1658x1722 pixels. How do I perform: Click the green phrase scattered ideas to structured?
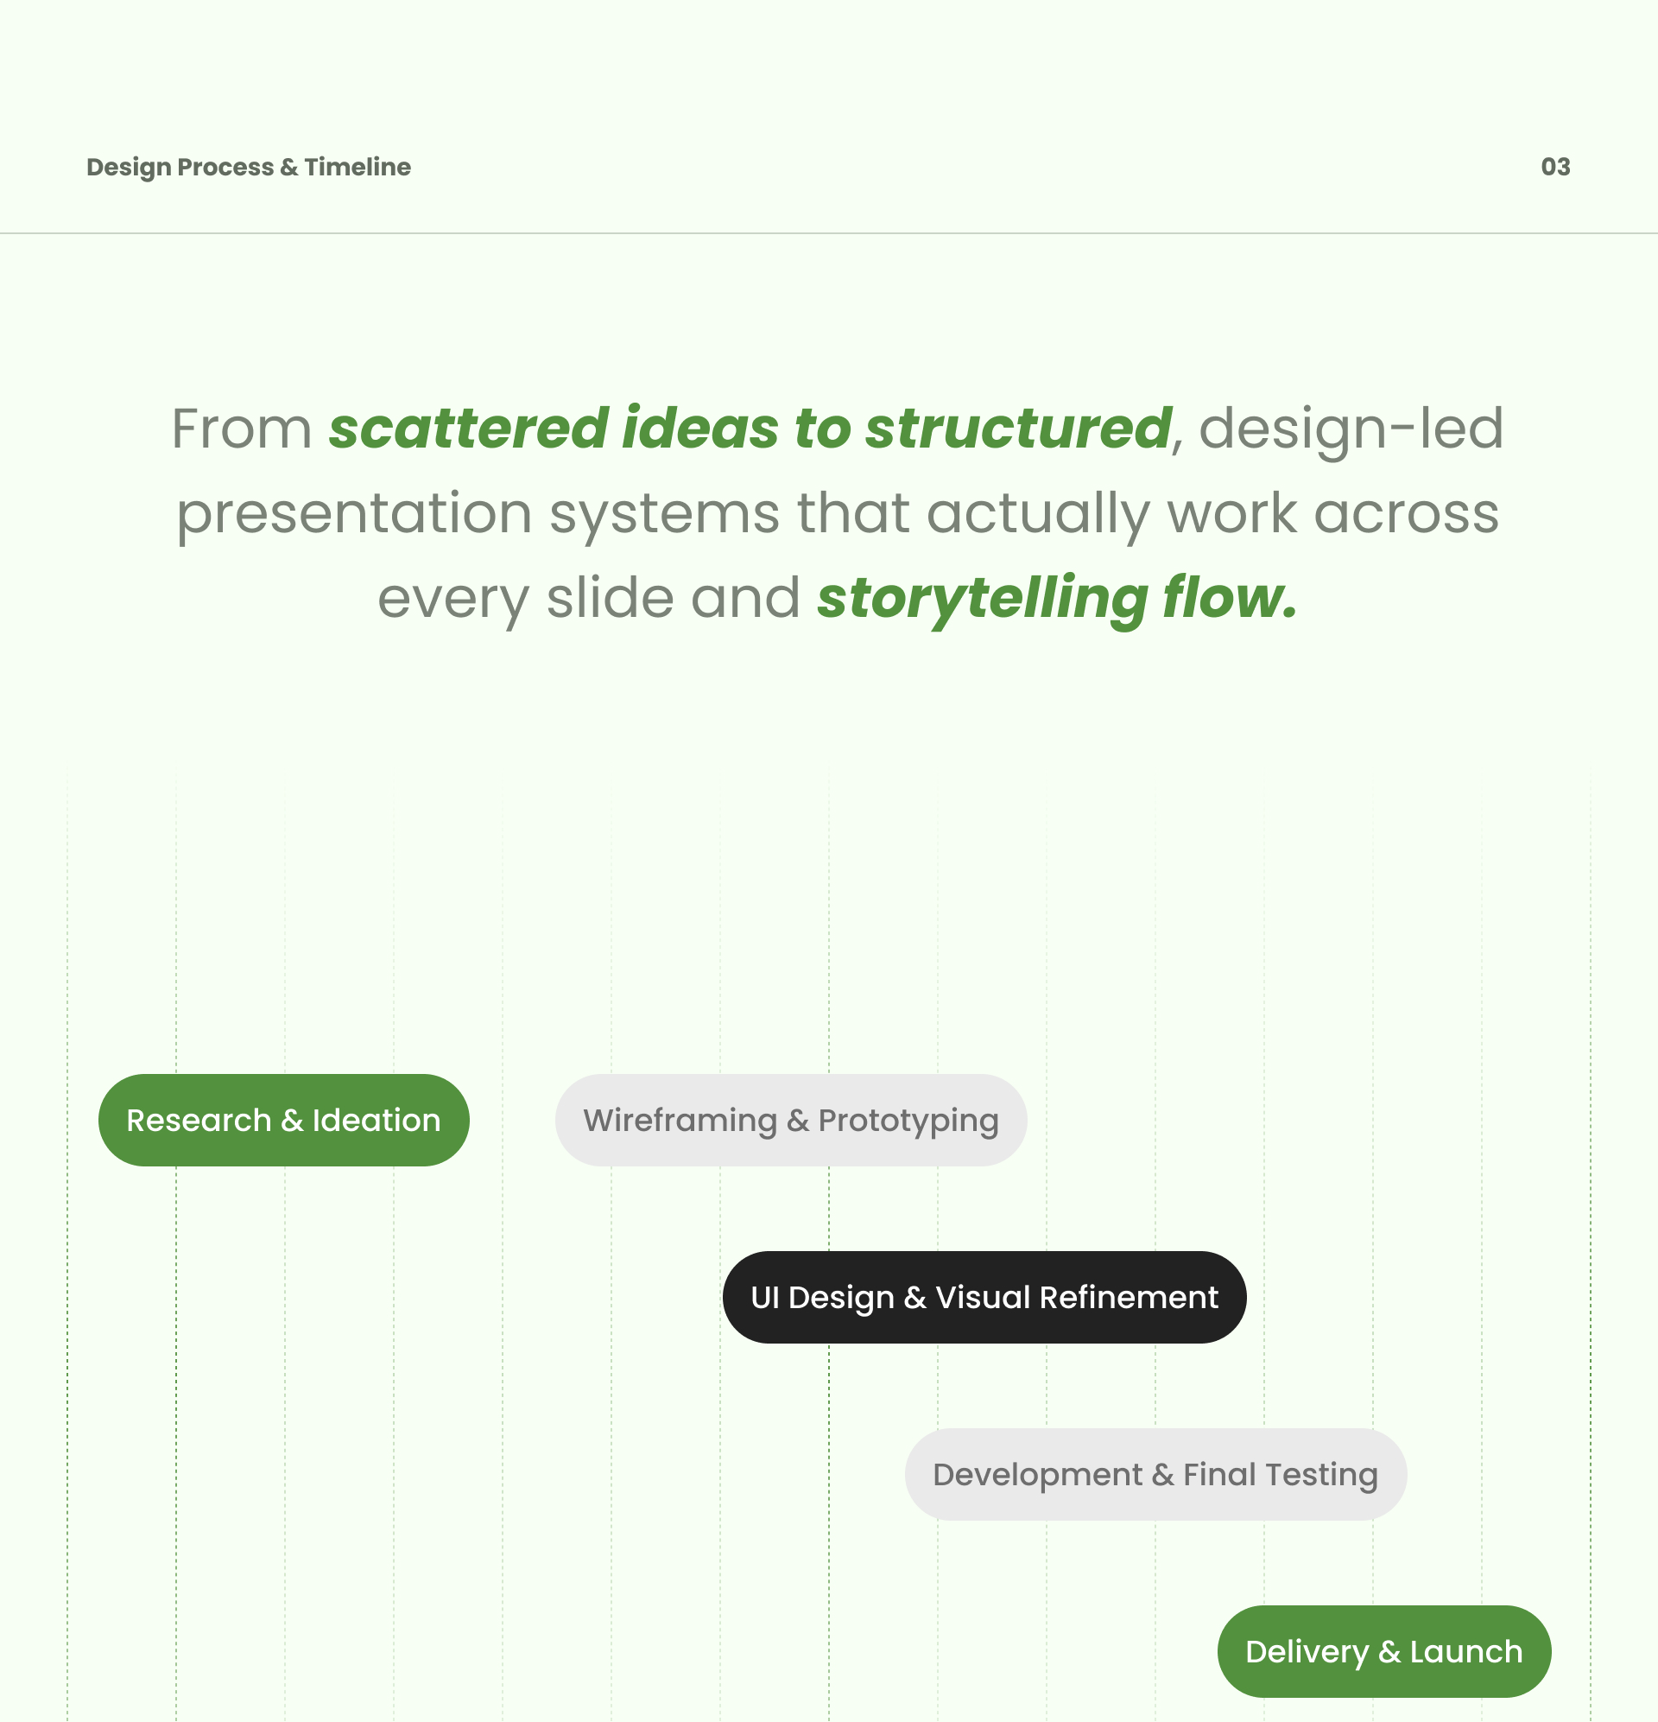(x=750, y=429)
